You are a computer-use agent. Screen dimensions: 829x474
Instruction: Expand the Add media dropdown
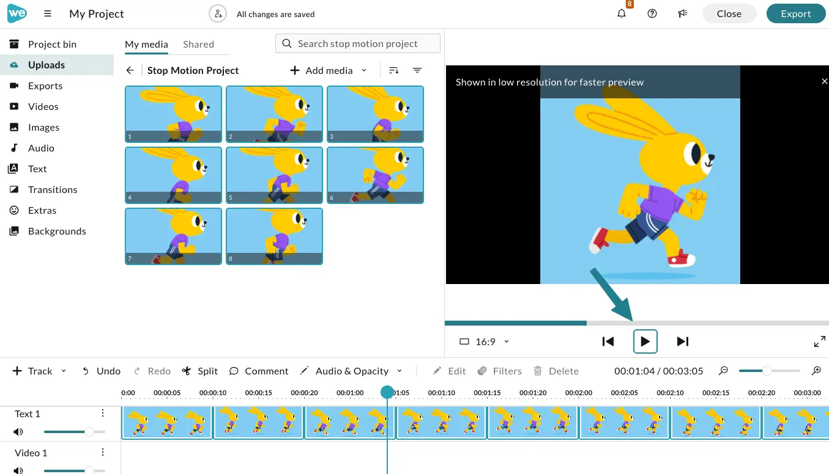[x=364, y=70]
